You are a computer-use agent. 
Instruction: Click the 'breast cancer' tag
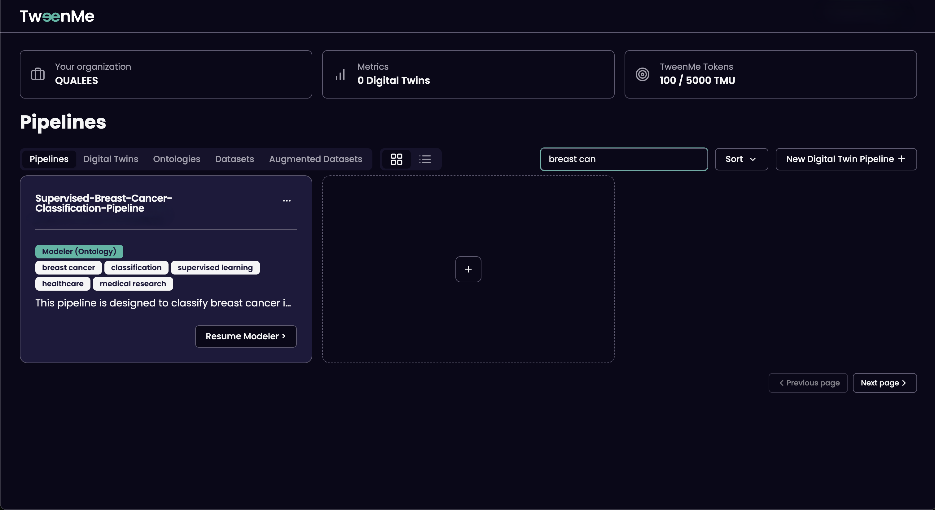click(x=68, y=267)
